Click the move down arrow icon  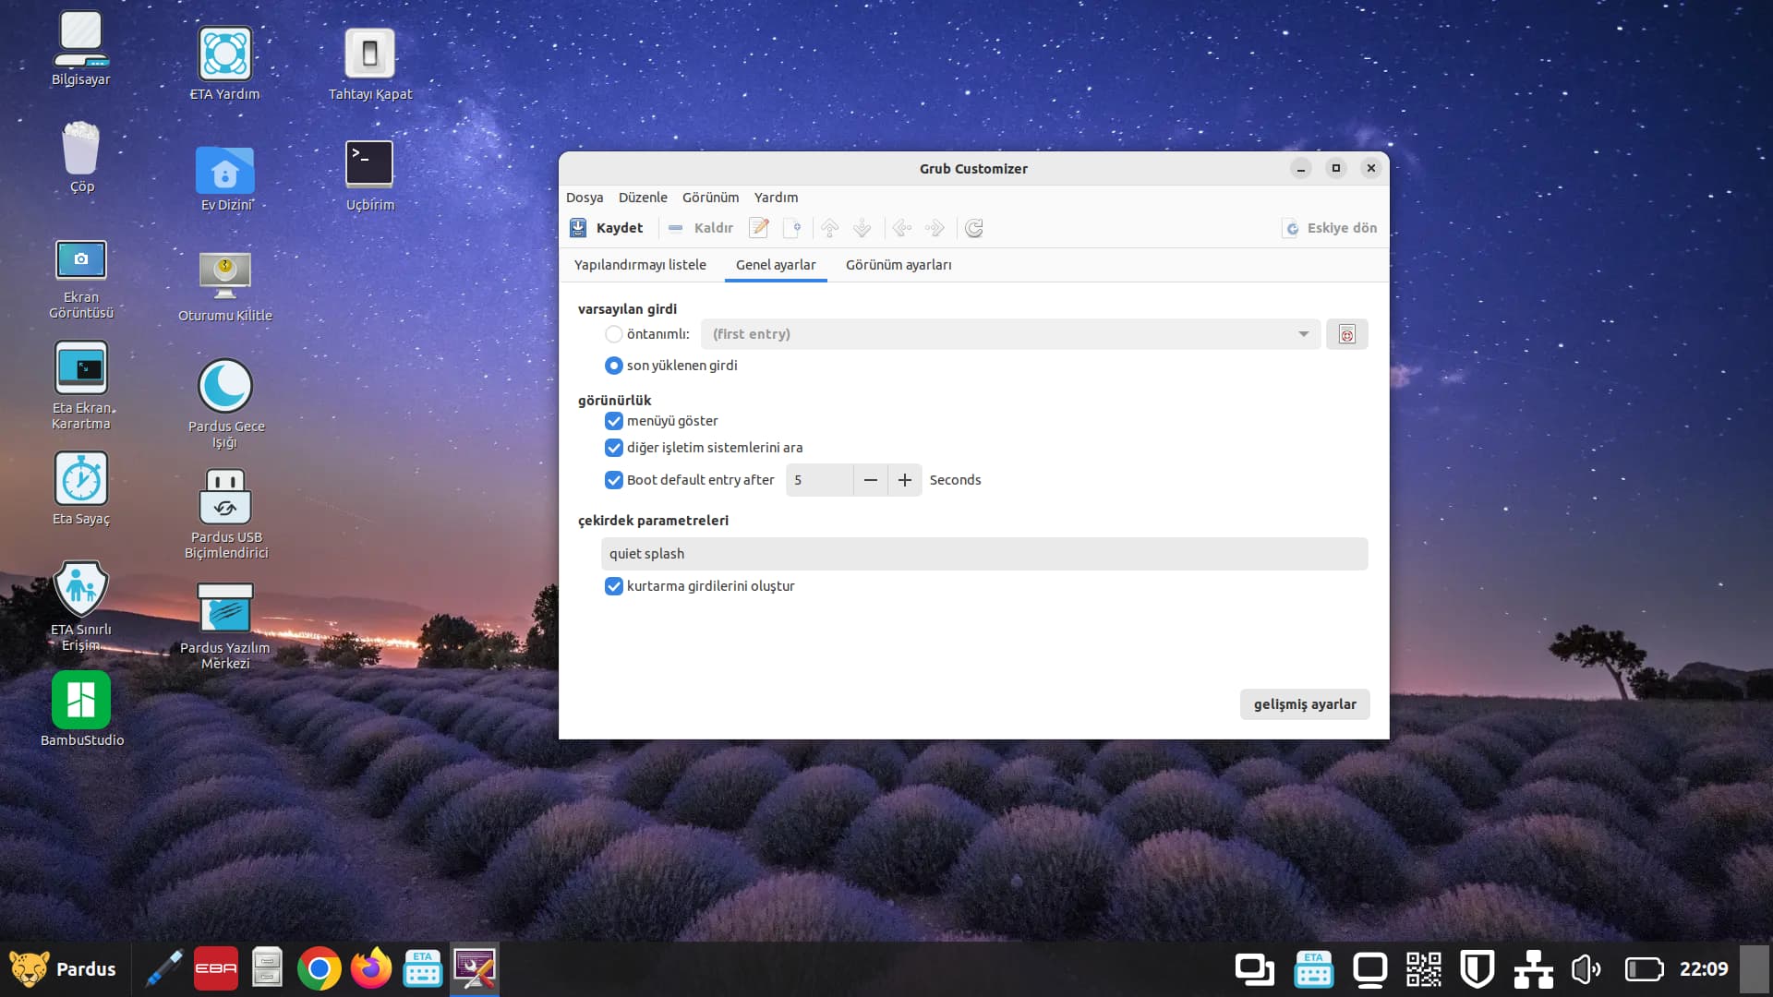click(862, 228)
